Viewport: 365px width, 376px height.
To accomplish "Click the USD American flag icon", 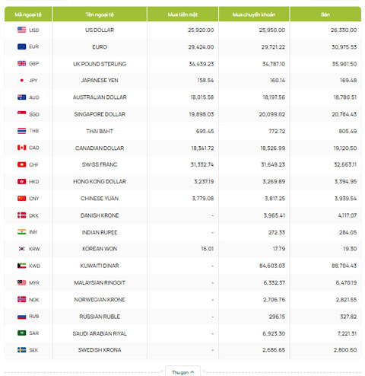I will 21,30.
